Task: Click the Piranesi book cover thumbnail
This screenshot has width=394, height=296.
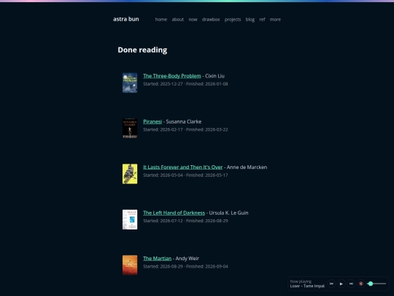Action: coord(130,129)
